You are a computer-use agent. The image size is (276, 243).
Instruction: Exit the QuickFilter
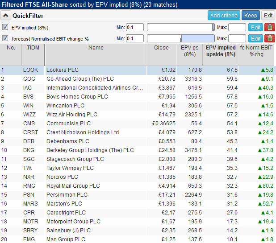[x=268, y=16]
